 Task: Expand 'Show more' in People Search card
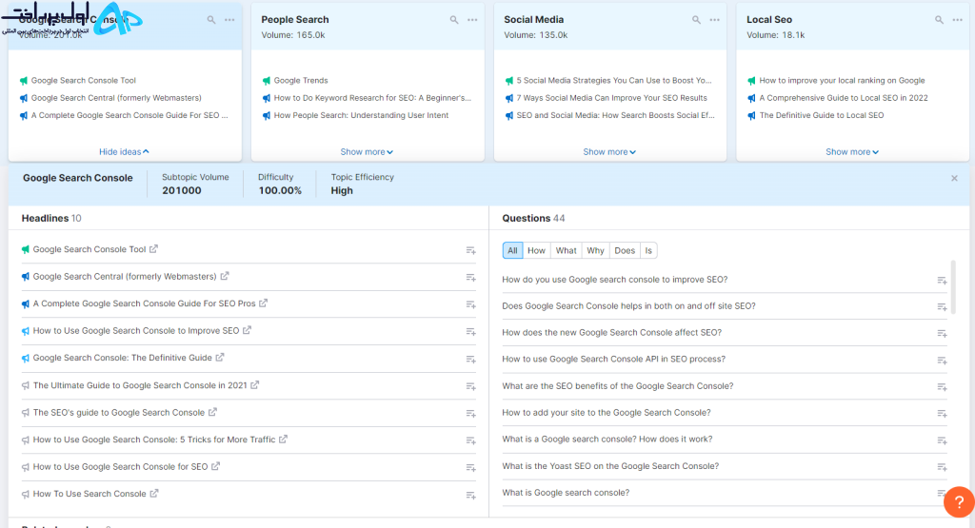367,151
